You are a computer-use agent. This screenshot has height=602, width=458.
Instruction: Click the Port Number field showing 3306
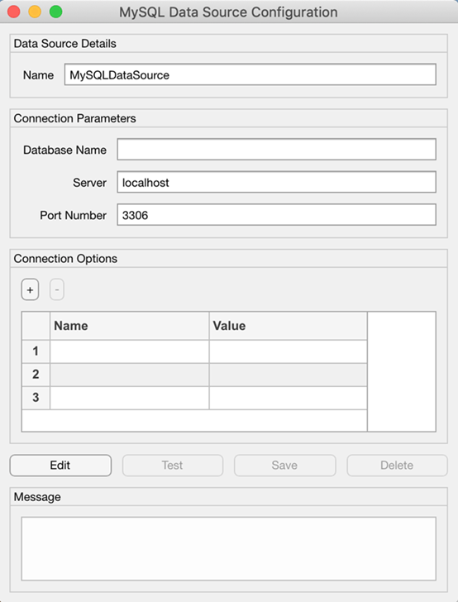tap(276, 215)
